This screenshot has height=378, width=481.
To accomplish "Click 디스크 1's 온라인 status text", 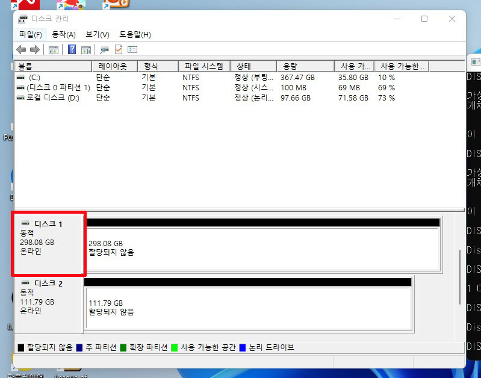I will tap(31, 251).
